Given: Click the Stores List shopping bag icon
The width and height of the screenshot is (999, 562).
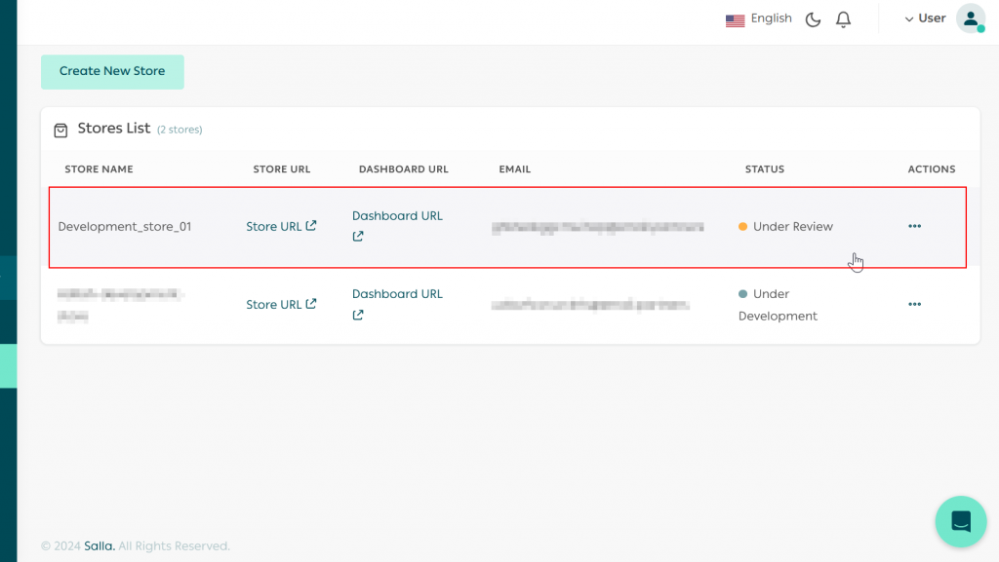Looking at the screenshot, I should 60,131.
